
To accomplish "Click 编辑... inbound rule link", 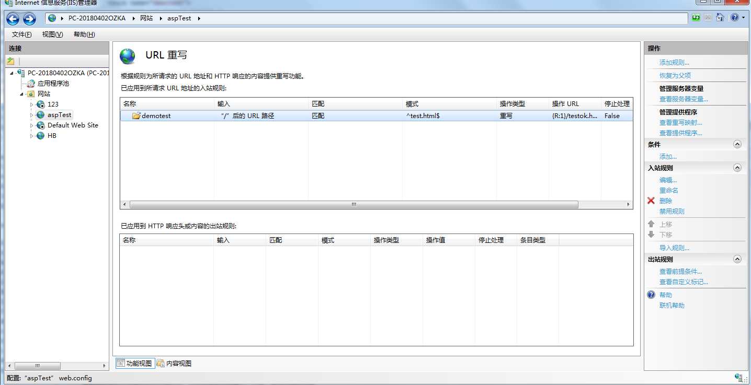I will click(668, 180).
